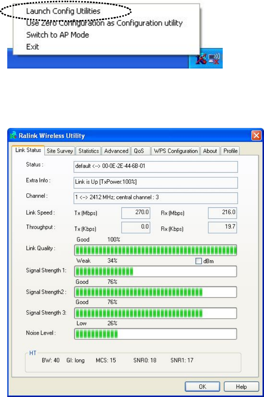The height and width of the screenshot is (397, 264).
Task: Enable the dBm checkbox
Action: click(199, 261)
